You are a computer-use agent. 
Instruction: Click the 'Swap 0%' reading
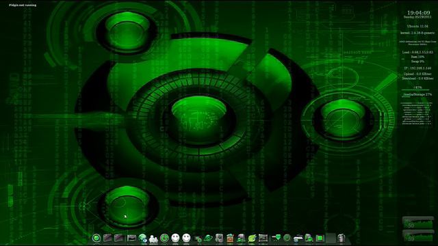(417, 61)
